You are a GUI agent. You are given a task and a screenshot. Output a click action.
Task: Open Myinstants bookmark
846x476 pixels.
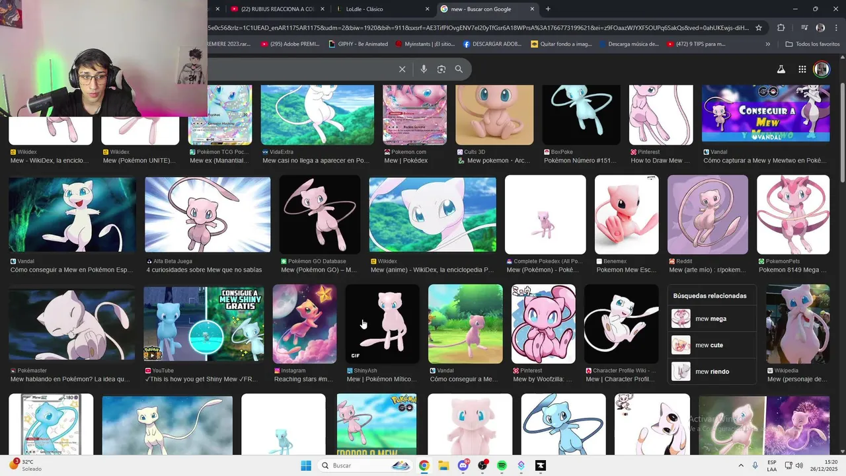425,44
